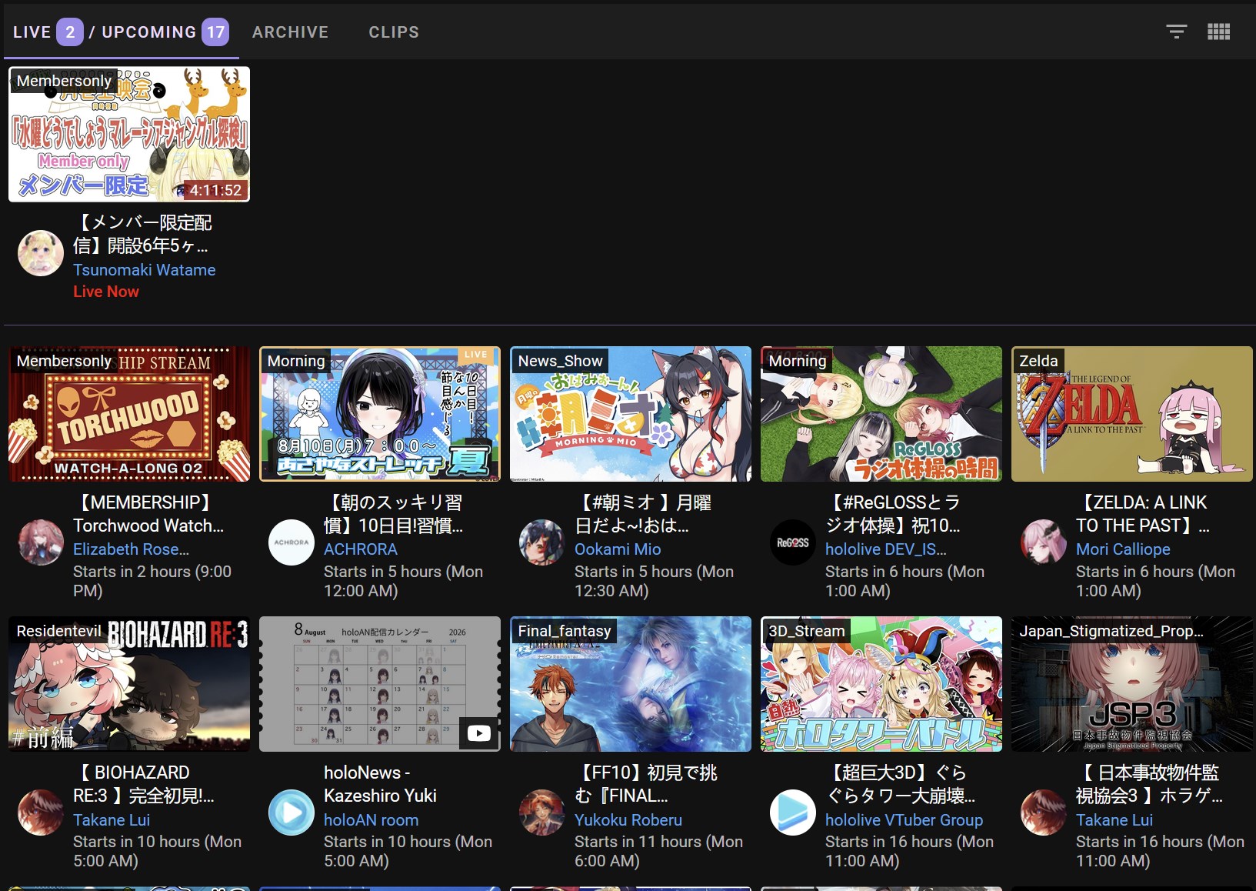This screenshot has height=891, width=1256.
Task: Visit the Ookami Mio channel link
Action: point(618,549)
